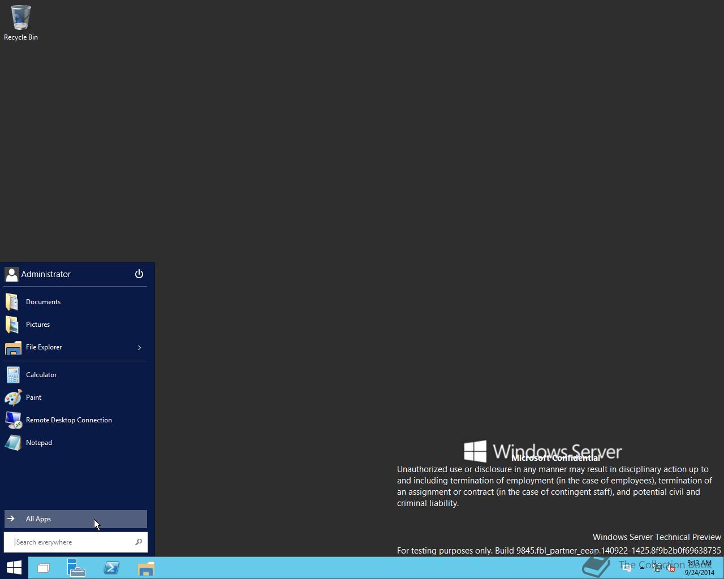Click the muted volume tray icon
The width and height of the screenshot is (724, 579).
[x=671, y=568]
